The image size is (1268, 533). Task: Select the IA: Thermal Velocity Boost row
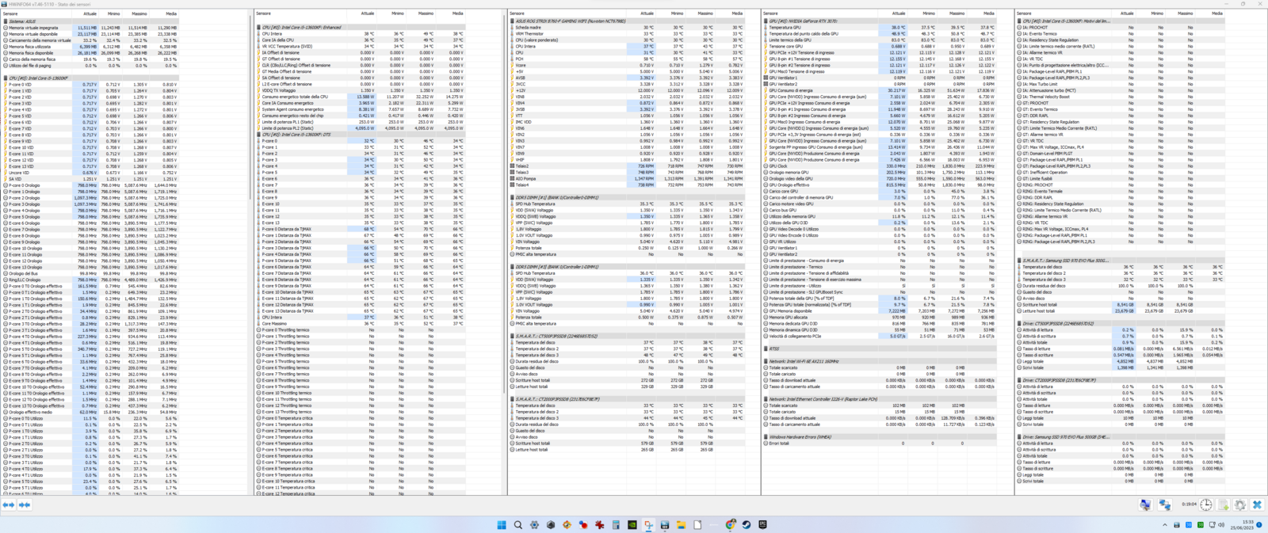pos(1121,97)
